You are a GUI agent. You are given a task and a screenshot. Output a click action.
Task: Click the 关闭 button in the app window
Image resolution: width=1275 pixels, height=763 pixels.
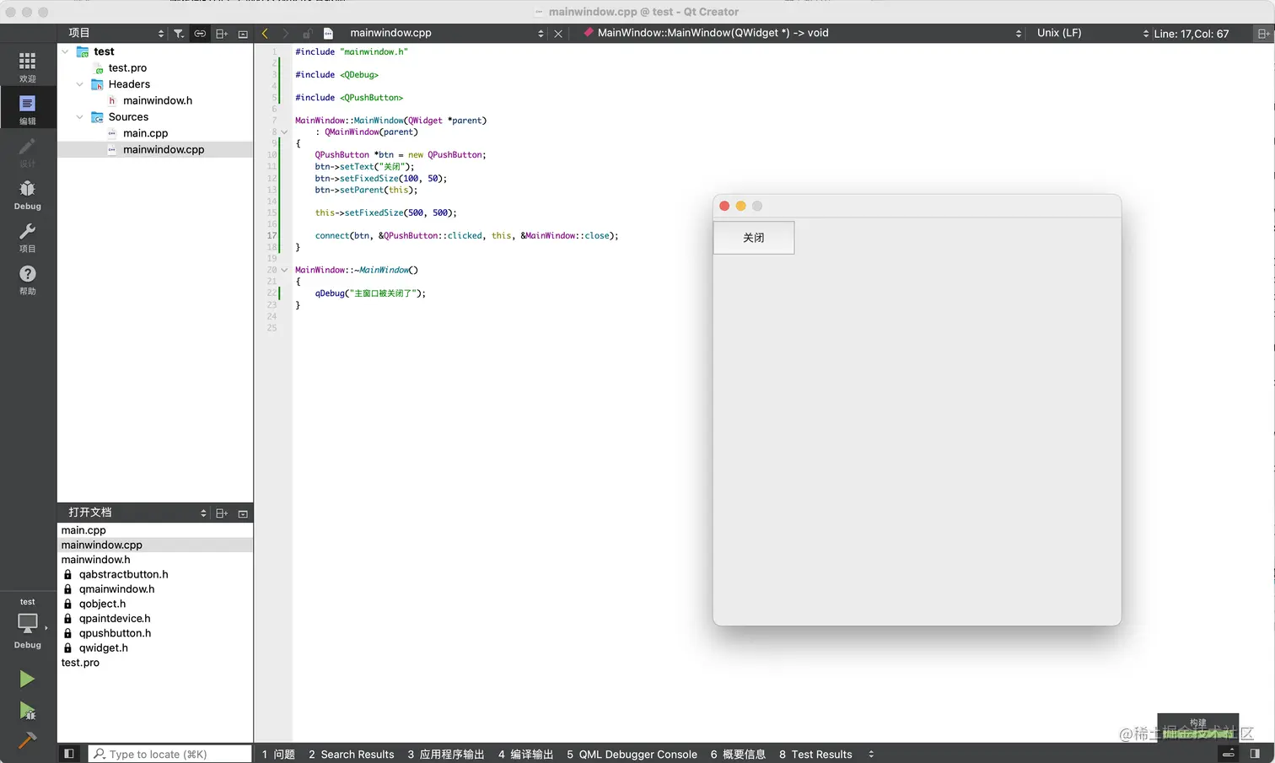coord(754,238)
